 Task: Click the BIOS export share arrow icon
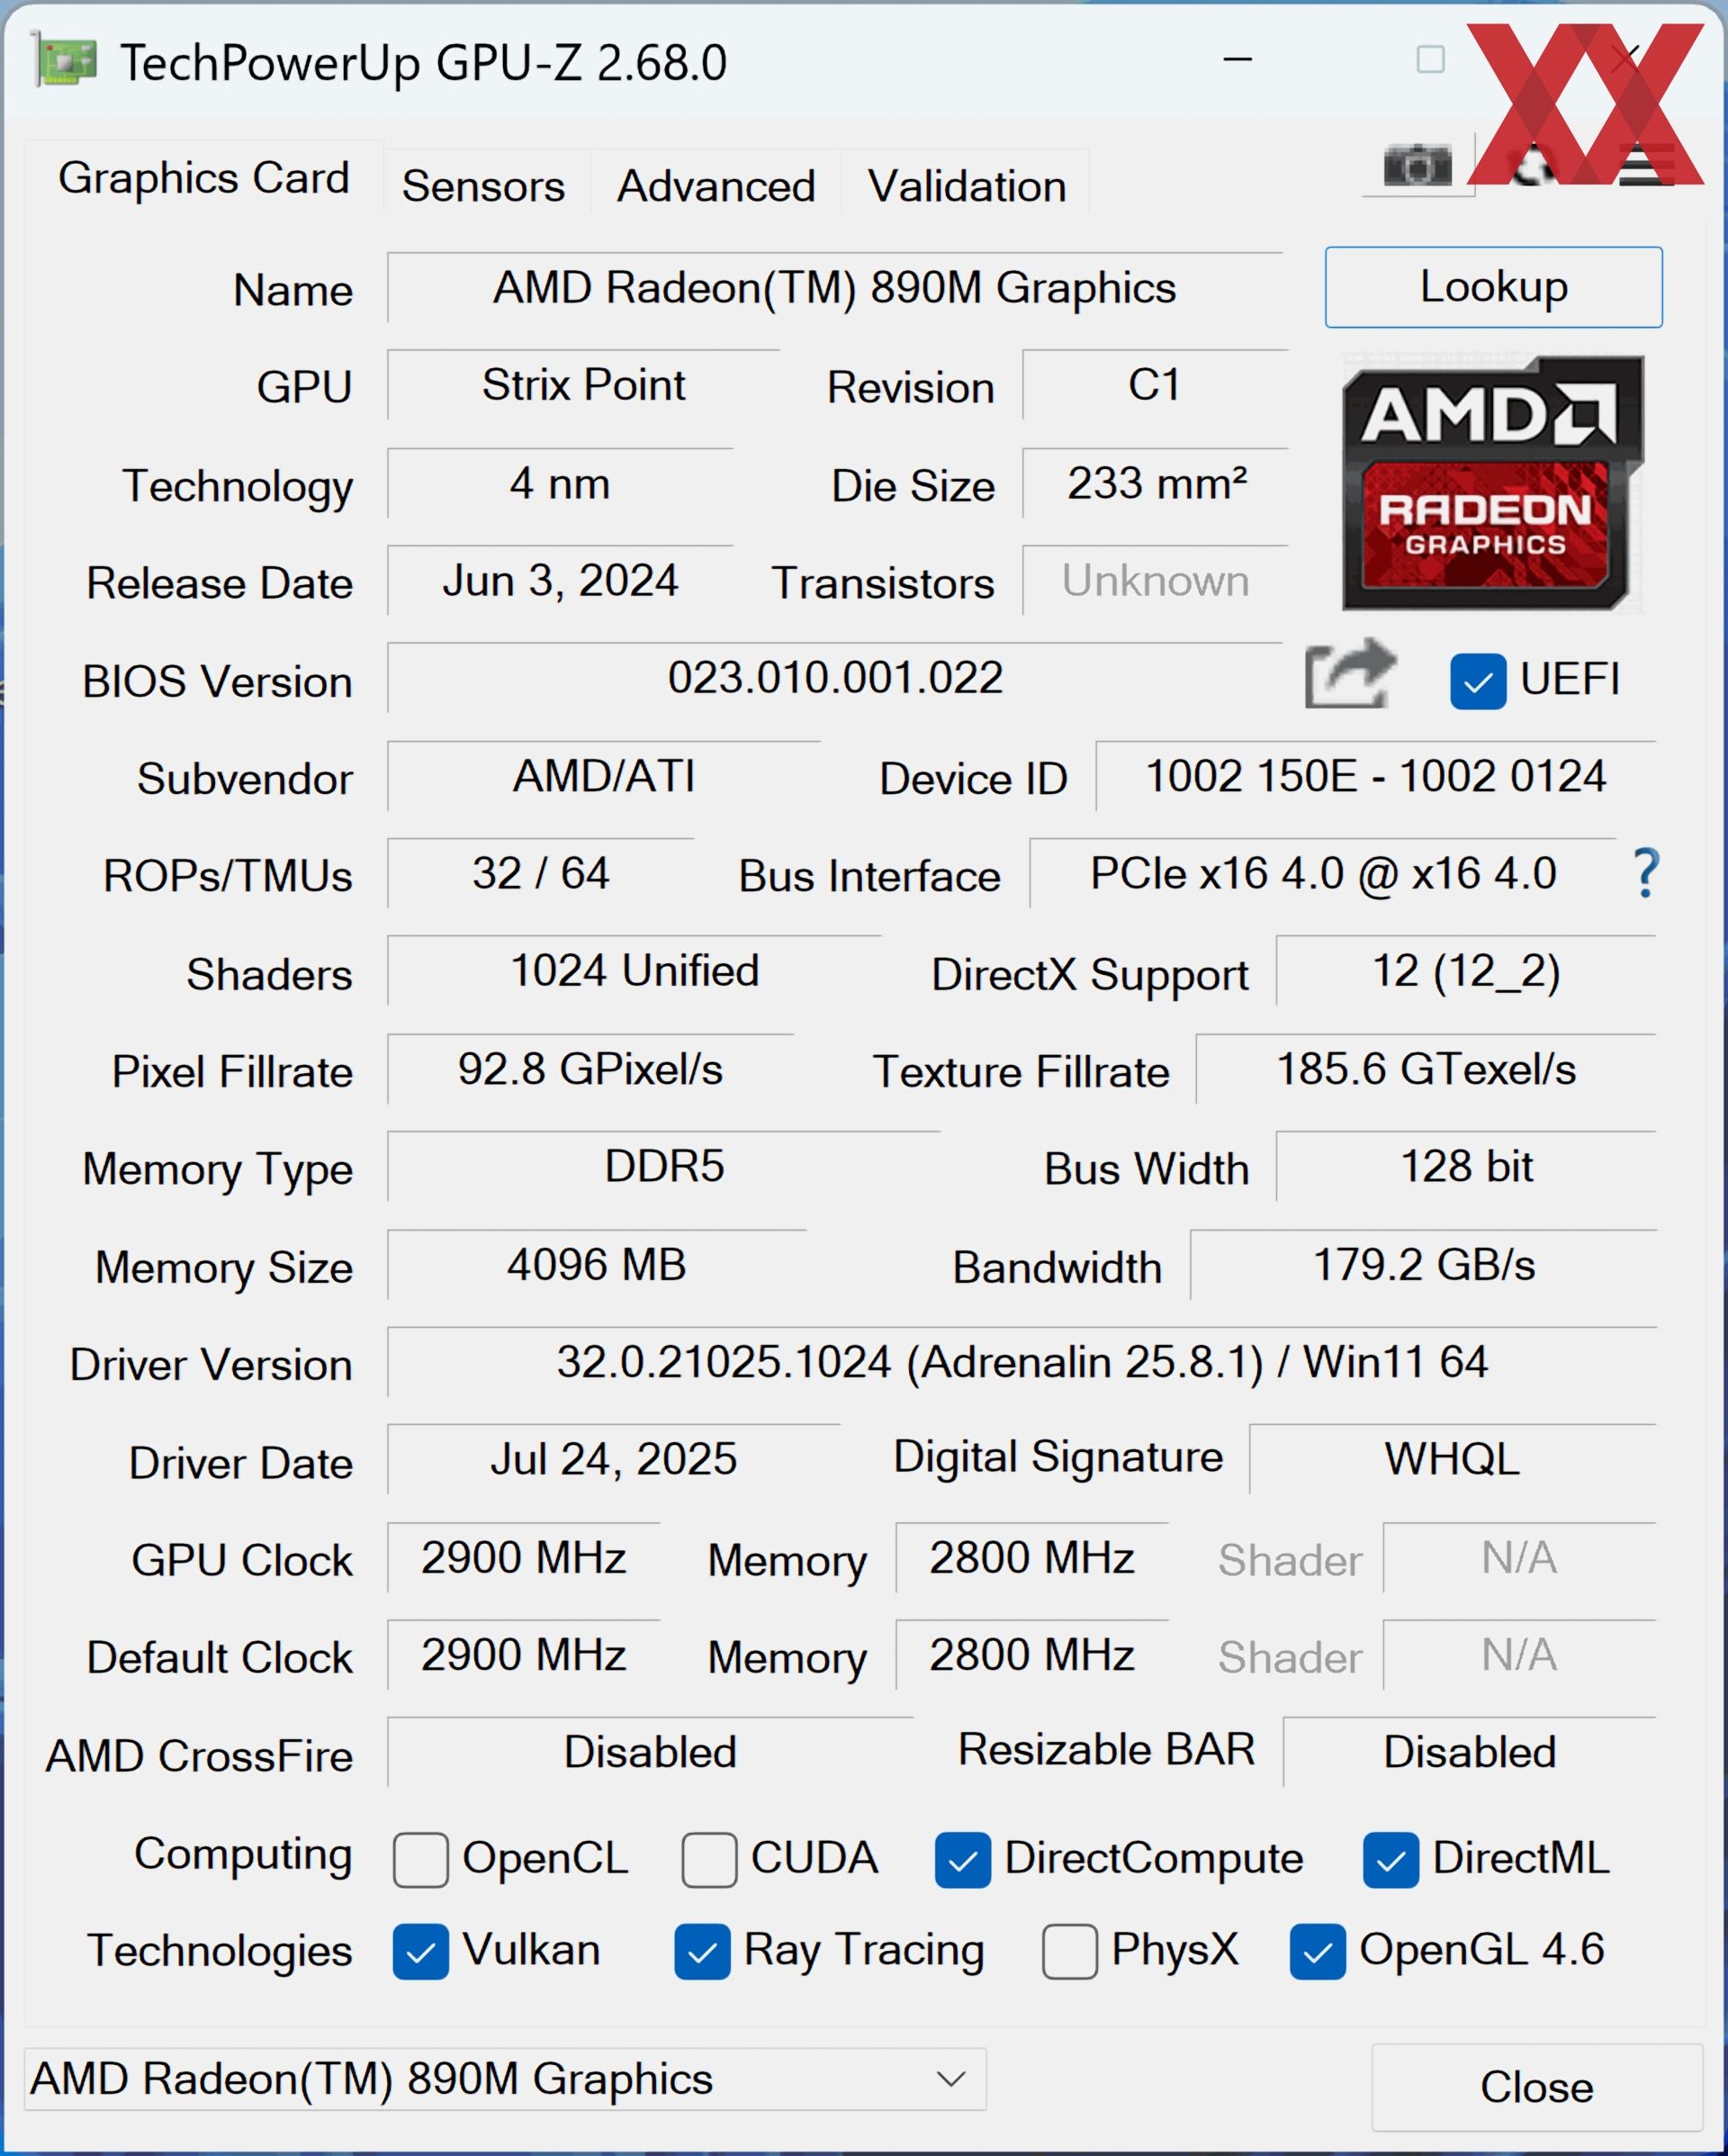(1349, 675)
